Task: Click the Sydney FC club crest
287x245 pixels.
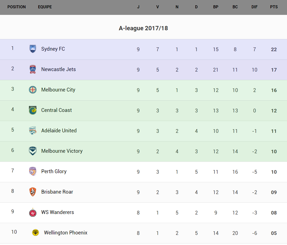Action: click(x=33, y=49)
